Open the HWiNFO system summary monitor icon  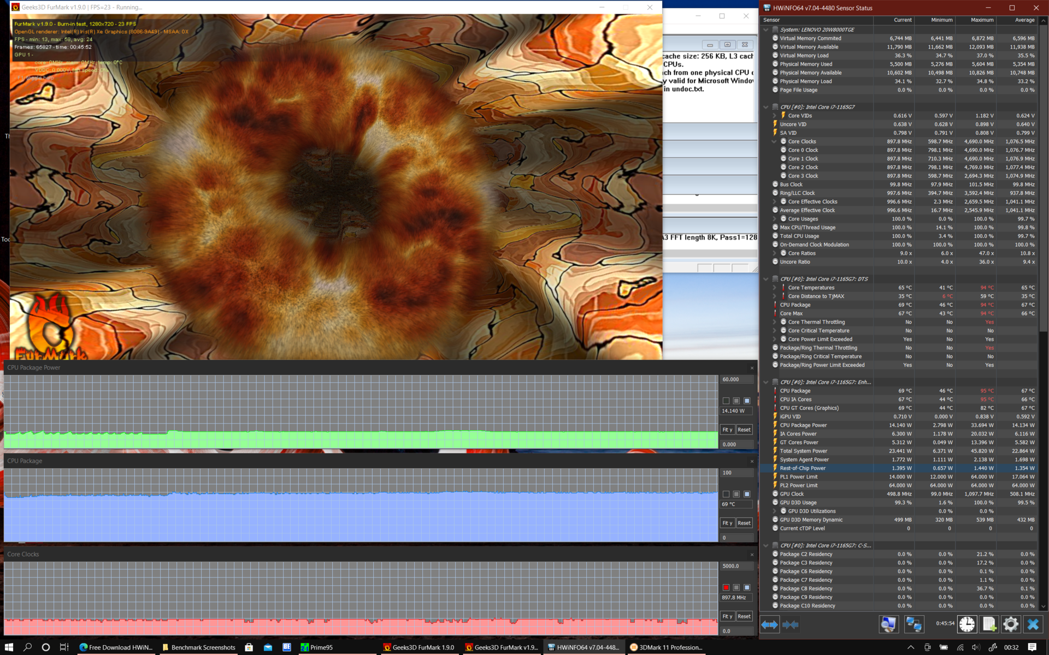click(888, 624)
